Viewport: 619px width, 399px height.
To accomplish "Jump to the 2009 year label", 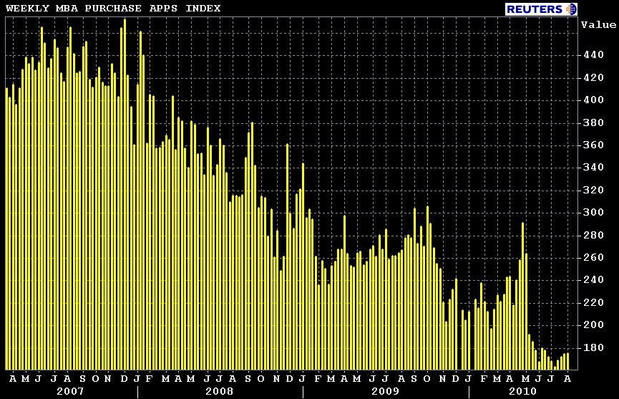I will (x=386, y=391).
